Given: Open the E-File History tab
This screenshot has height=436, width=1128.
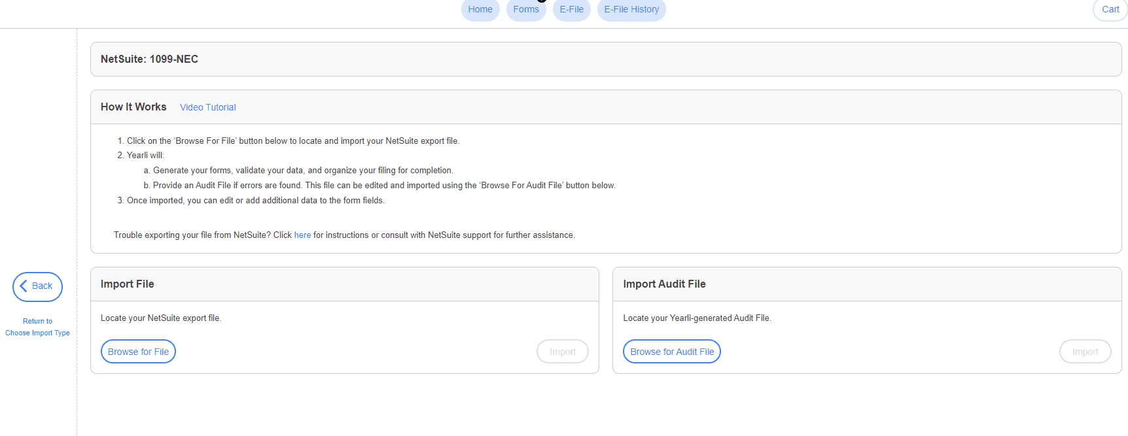Looking at the screenshot, I should pos(631,10).
